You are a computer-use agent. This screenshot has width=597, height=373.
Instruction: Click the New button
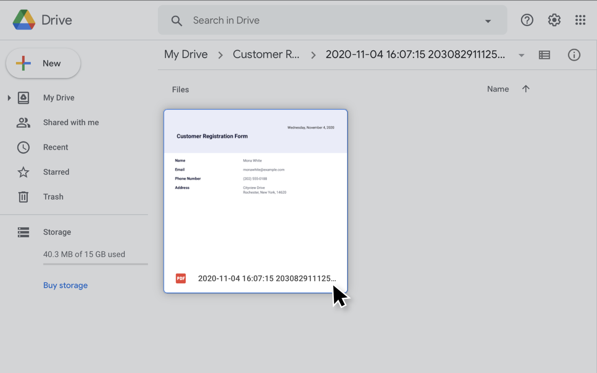[x=43, y=63]
